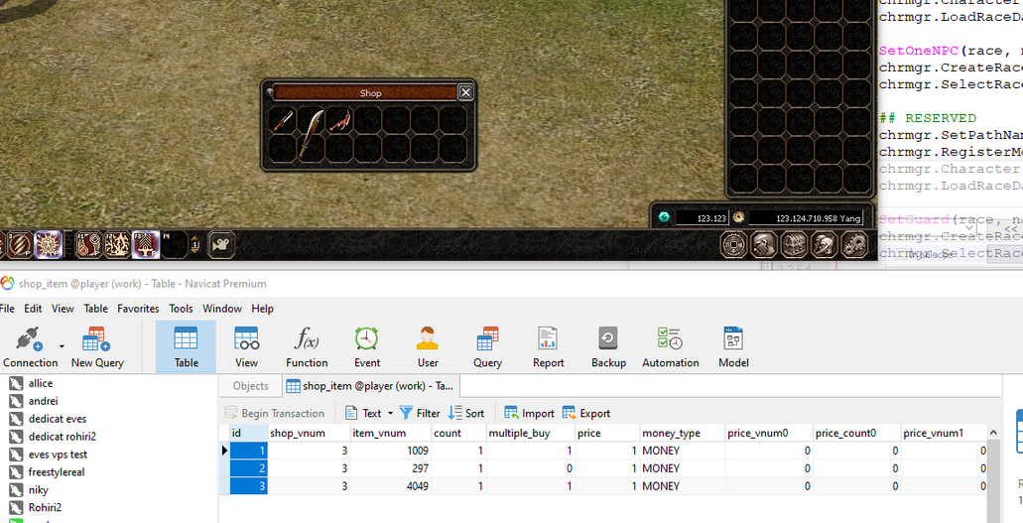Expand the Connection dropdown arrow
Image resolution: width=1023 pixels, height=523 pixels.
pyautogui.click(x=63, y=346)
